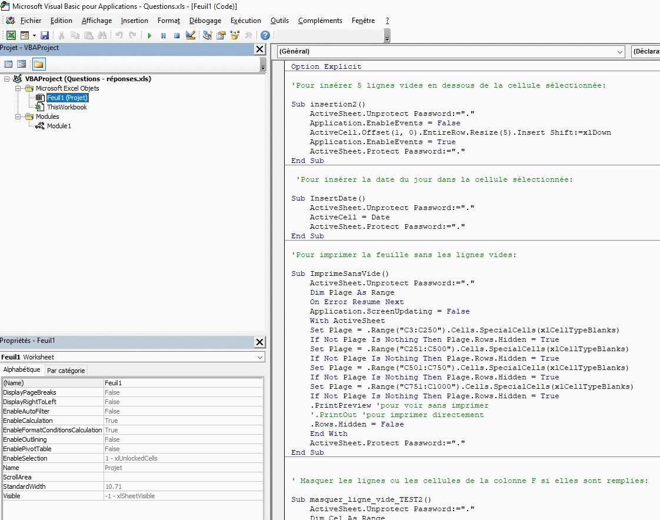Toggle design mode icon in toolbar
This screenshot has height=520, width=660.
point(190,35)
